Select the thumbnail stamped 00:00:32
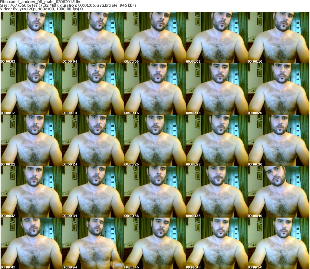 [x=31, y=192]
